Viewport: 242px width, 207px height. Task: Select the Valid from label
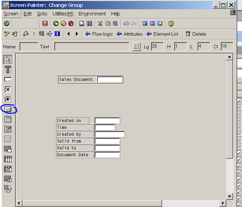pyautogui.click(x=69, y=141)
